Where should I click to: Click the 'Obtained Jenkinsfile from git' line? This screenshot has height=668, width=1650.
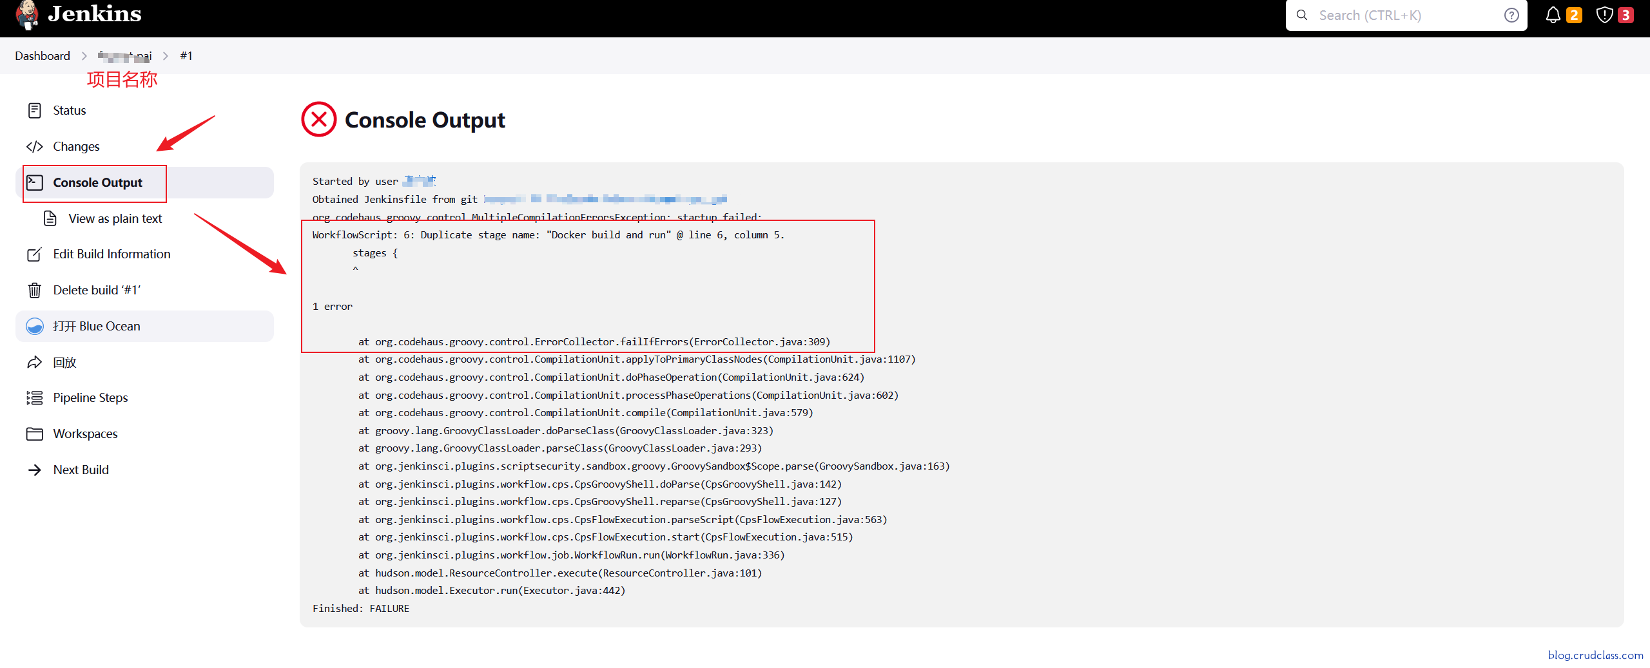519,200
